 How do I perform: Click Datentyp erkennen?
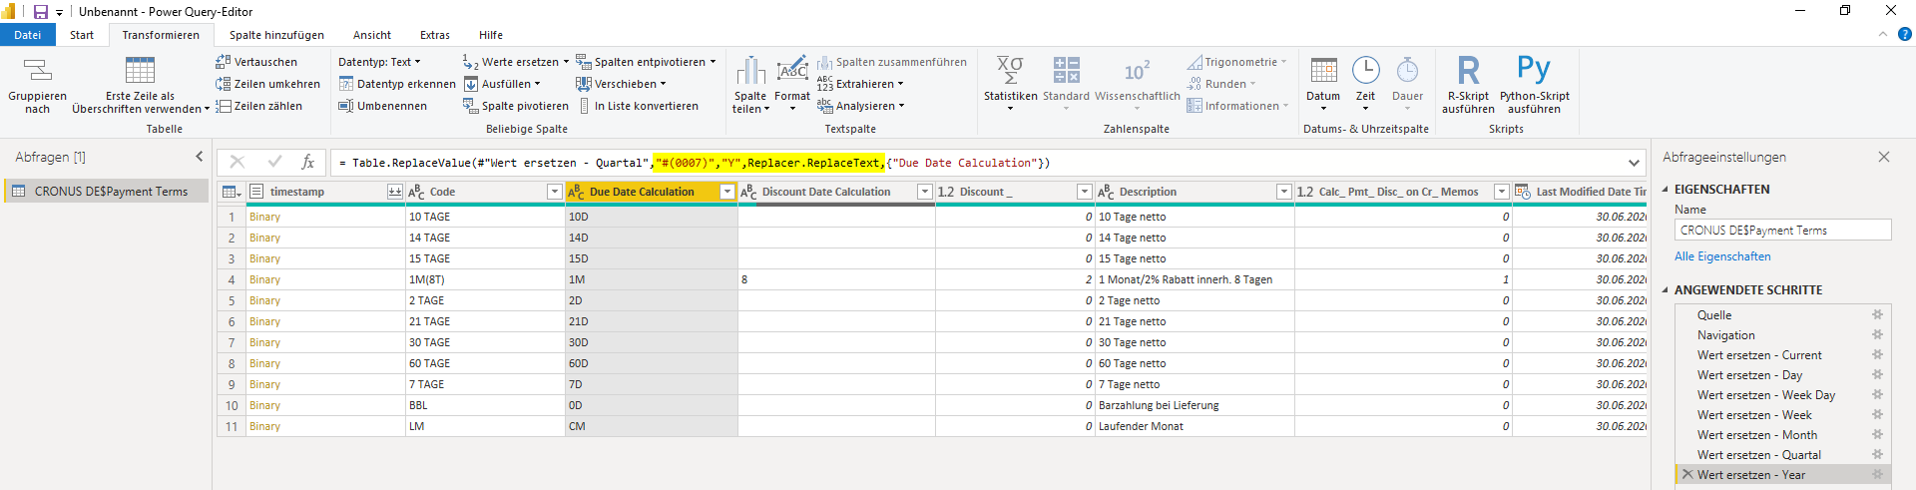tap(397, 84)
